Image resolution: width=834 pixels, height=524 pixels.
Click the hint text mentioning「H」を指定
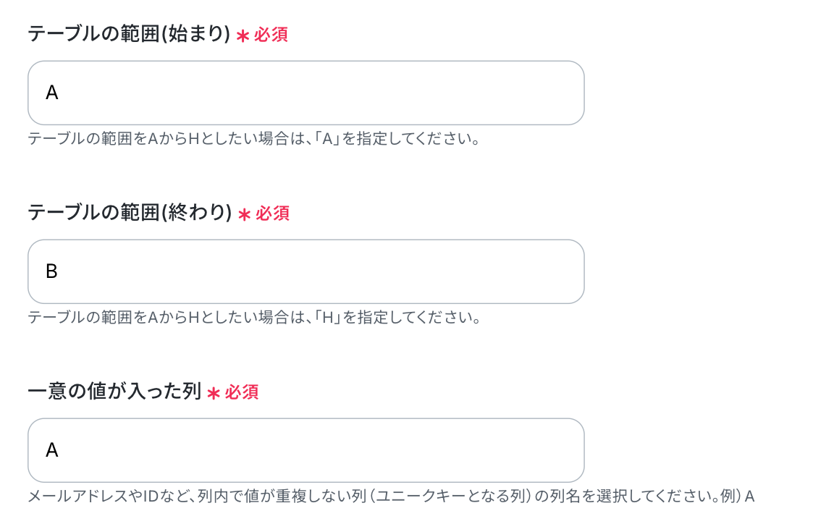tap(254, 317)
